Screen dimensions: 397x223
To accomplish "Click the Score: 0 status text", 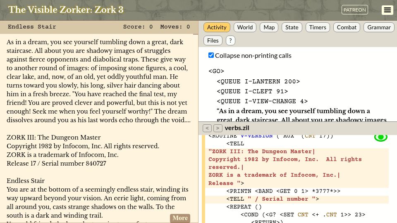I will [x=138, y=27].
